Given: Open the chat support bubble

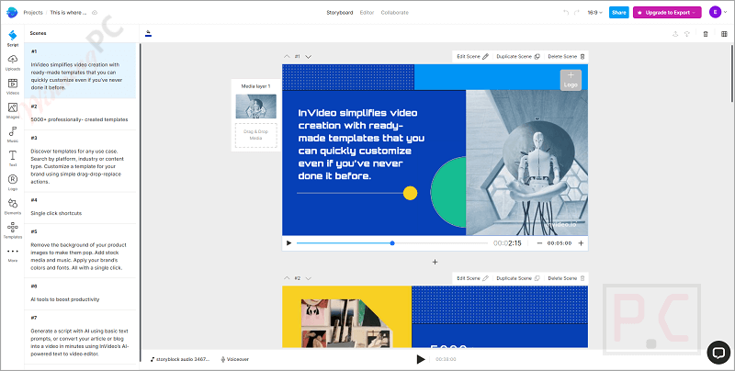Looking at the screenshot, I should (718, 353).
